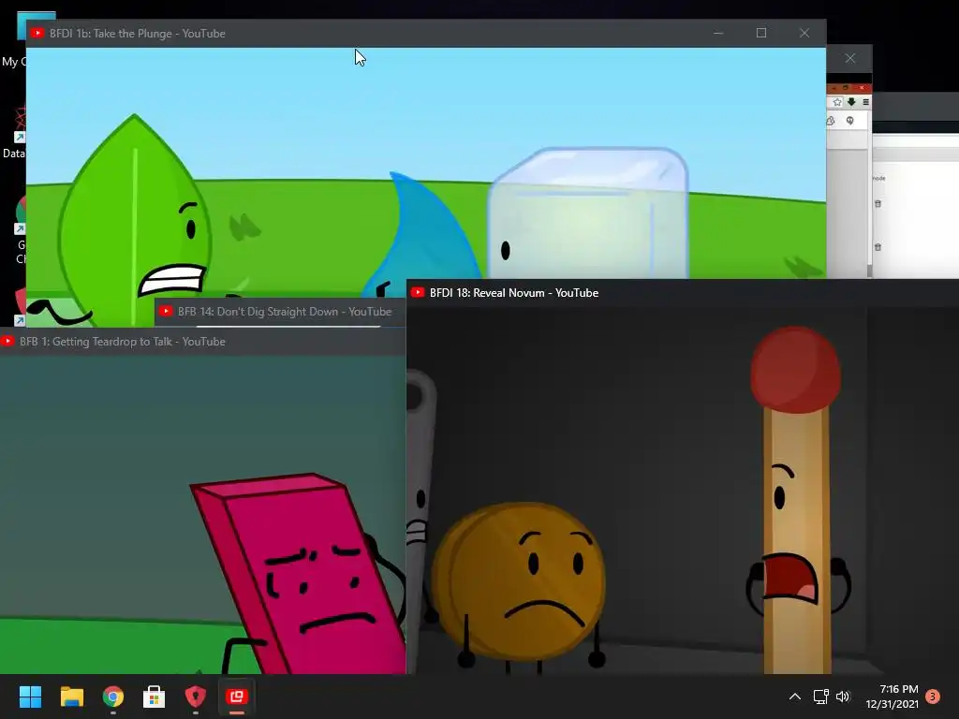Open Google Chrome from the taskbar
Screen dimensions: 959x719
point(113,697)
